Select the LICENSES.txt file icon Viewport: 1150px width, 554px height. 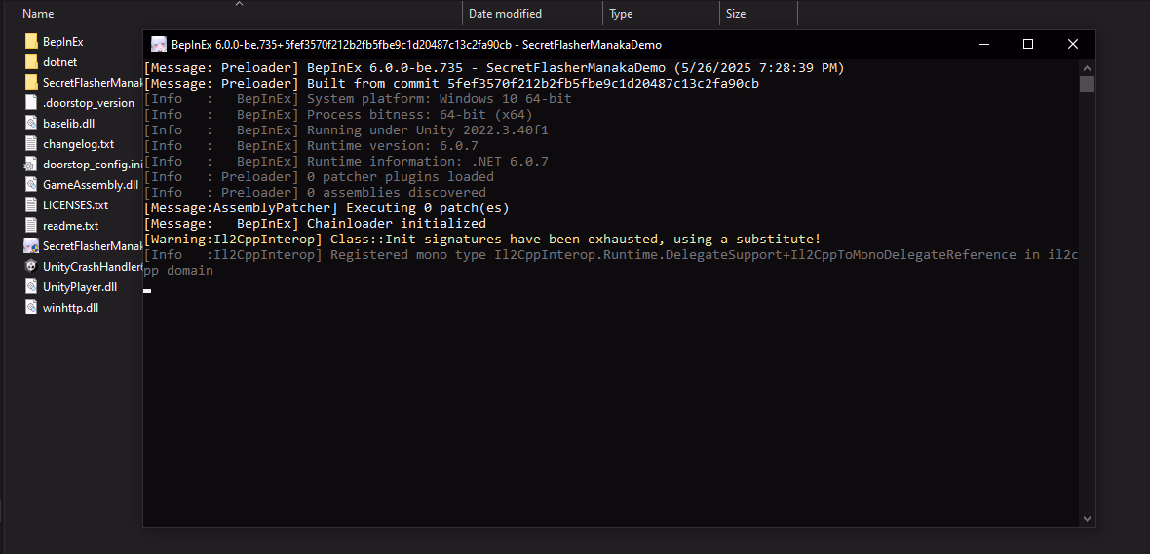pyautogui.click(x=31, y=205)
